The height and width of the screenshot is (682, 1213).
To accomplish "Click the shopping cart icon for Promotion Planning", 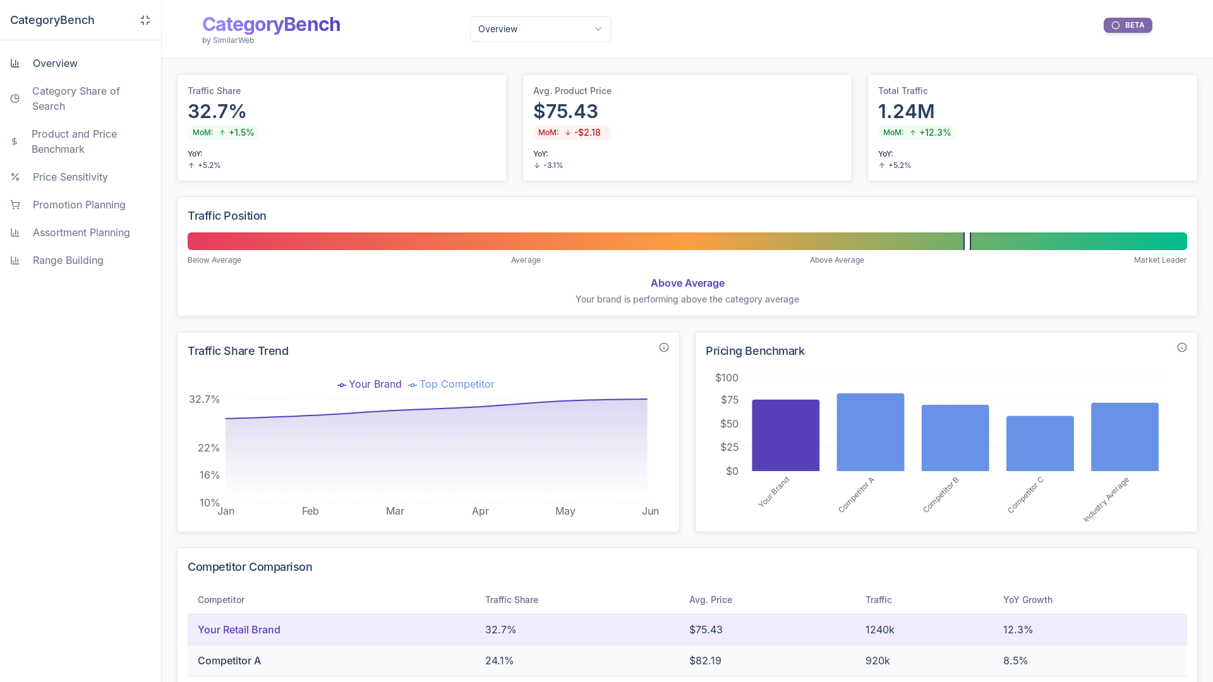I will [x=15, y=205].
